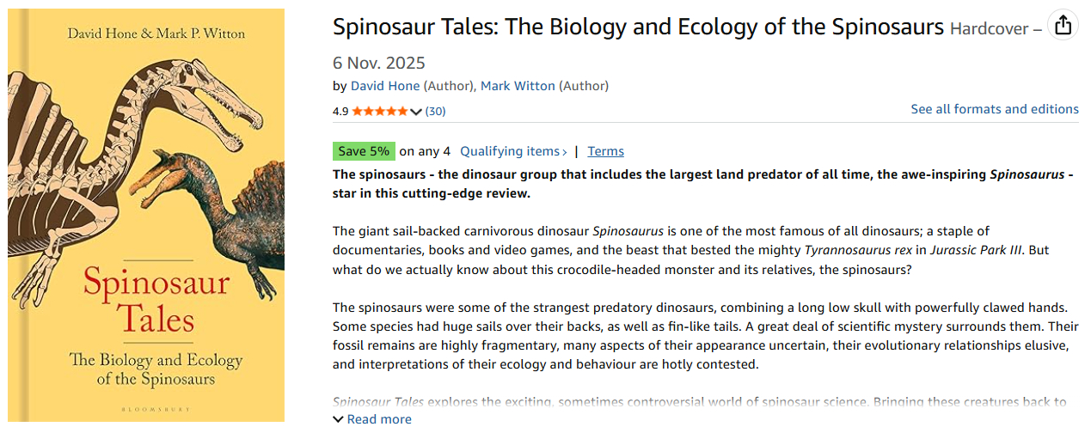Click the red Spinosaur Tales cover title

point(144,301)
